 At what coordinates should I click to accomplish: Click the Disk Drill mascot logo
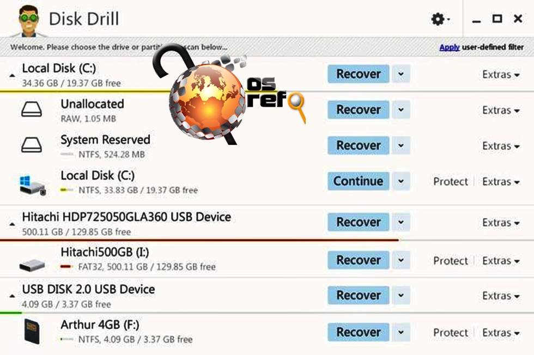point(28,21)
